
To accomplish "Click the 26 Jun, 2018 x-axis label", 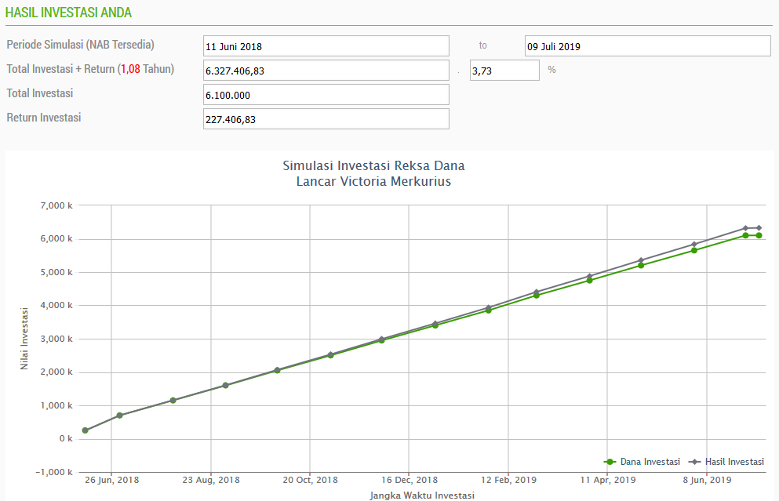I will coord(111,480).
